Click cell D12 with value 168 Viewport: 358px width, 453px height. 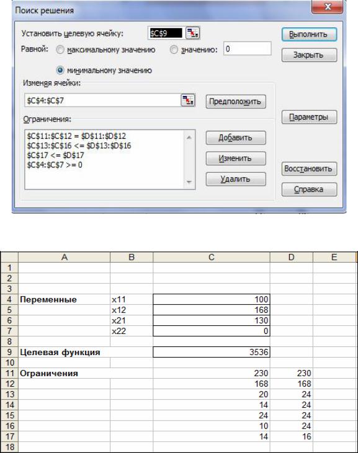pos(292,384)
